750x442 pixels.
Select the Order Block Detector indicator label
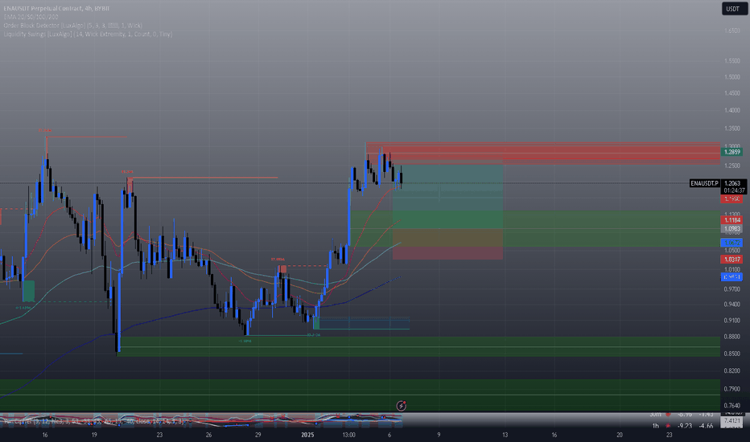pyautogui.click(x=72, y=26)
